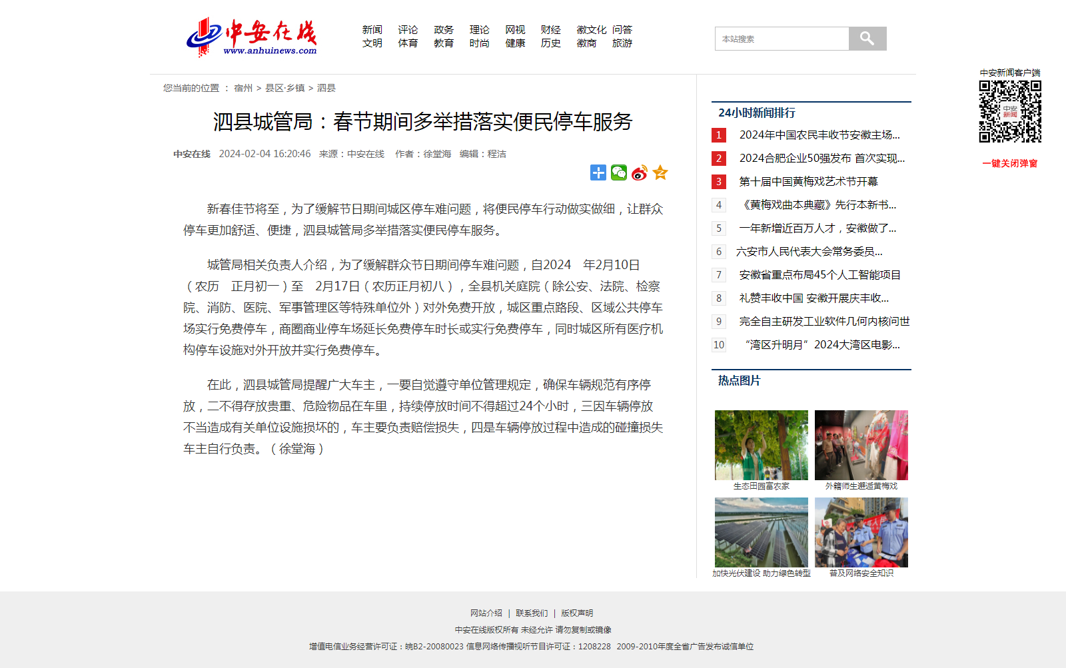This screenshot has height=668, width=1066.
Task: Click the 作者：徐堂海 author text
Action: click(x=423, y=154)
